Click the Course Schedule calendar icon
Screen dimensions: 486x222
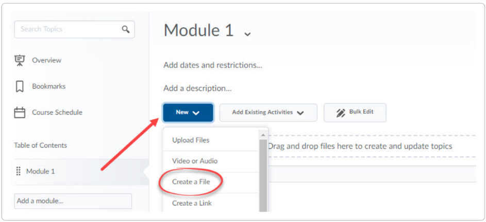[20, 112]
